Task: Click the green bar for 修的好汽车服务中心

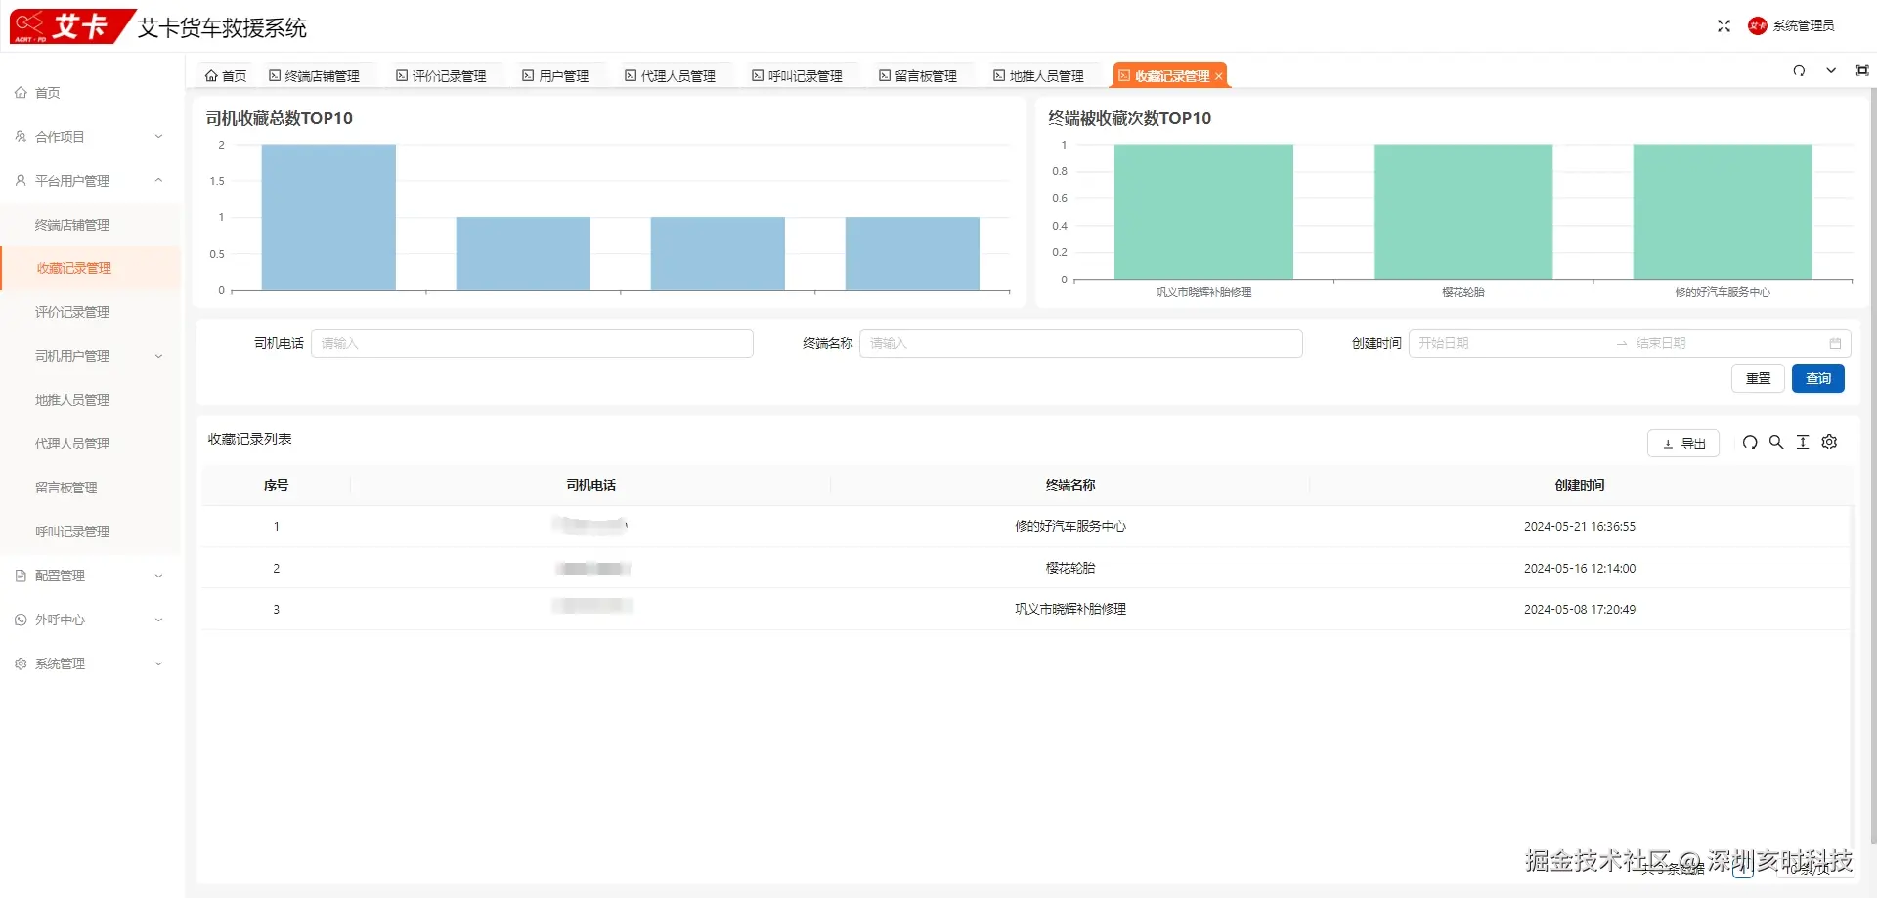Action: pyautogui.click(x=1722, y=212)
